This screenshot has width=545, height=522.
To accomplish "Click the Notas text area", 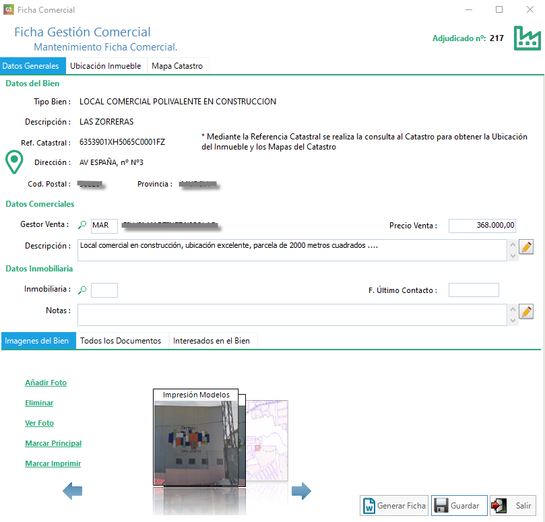I will (x=292, y=315).
